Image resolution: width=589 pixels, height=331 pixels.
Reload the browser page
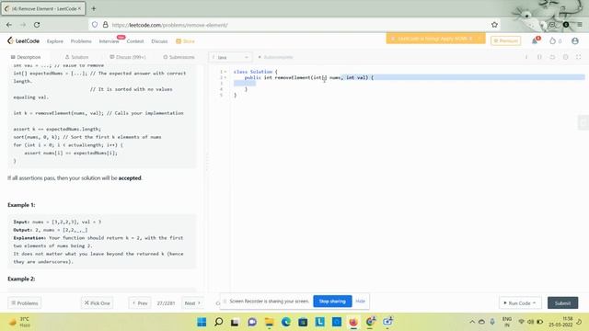pos(37,25)
